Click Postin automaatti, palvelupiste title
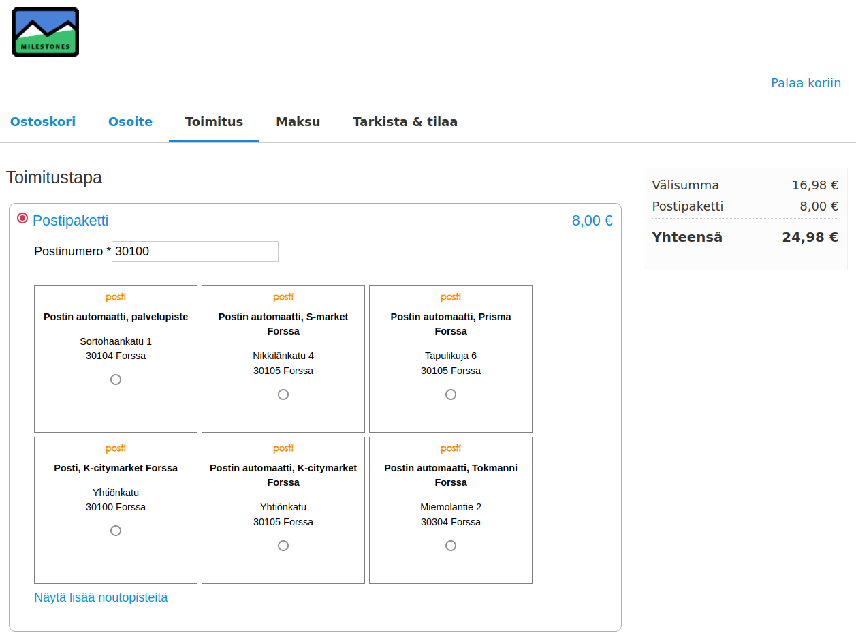The height and width of the screenshot is (637, 856). pos(116,317)
